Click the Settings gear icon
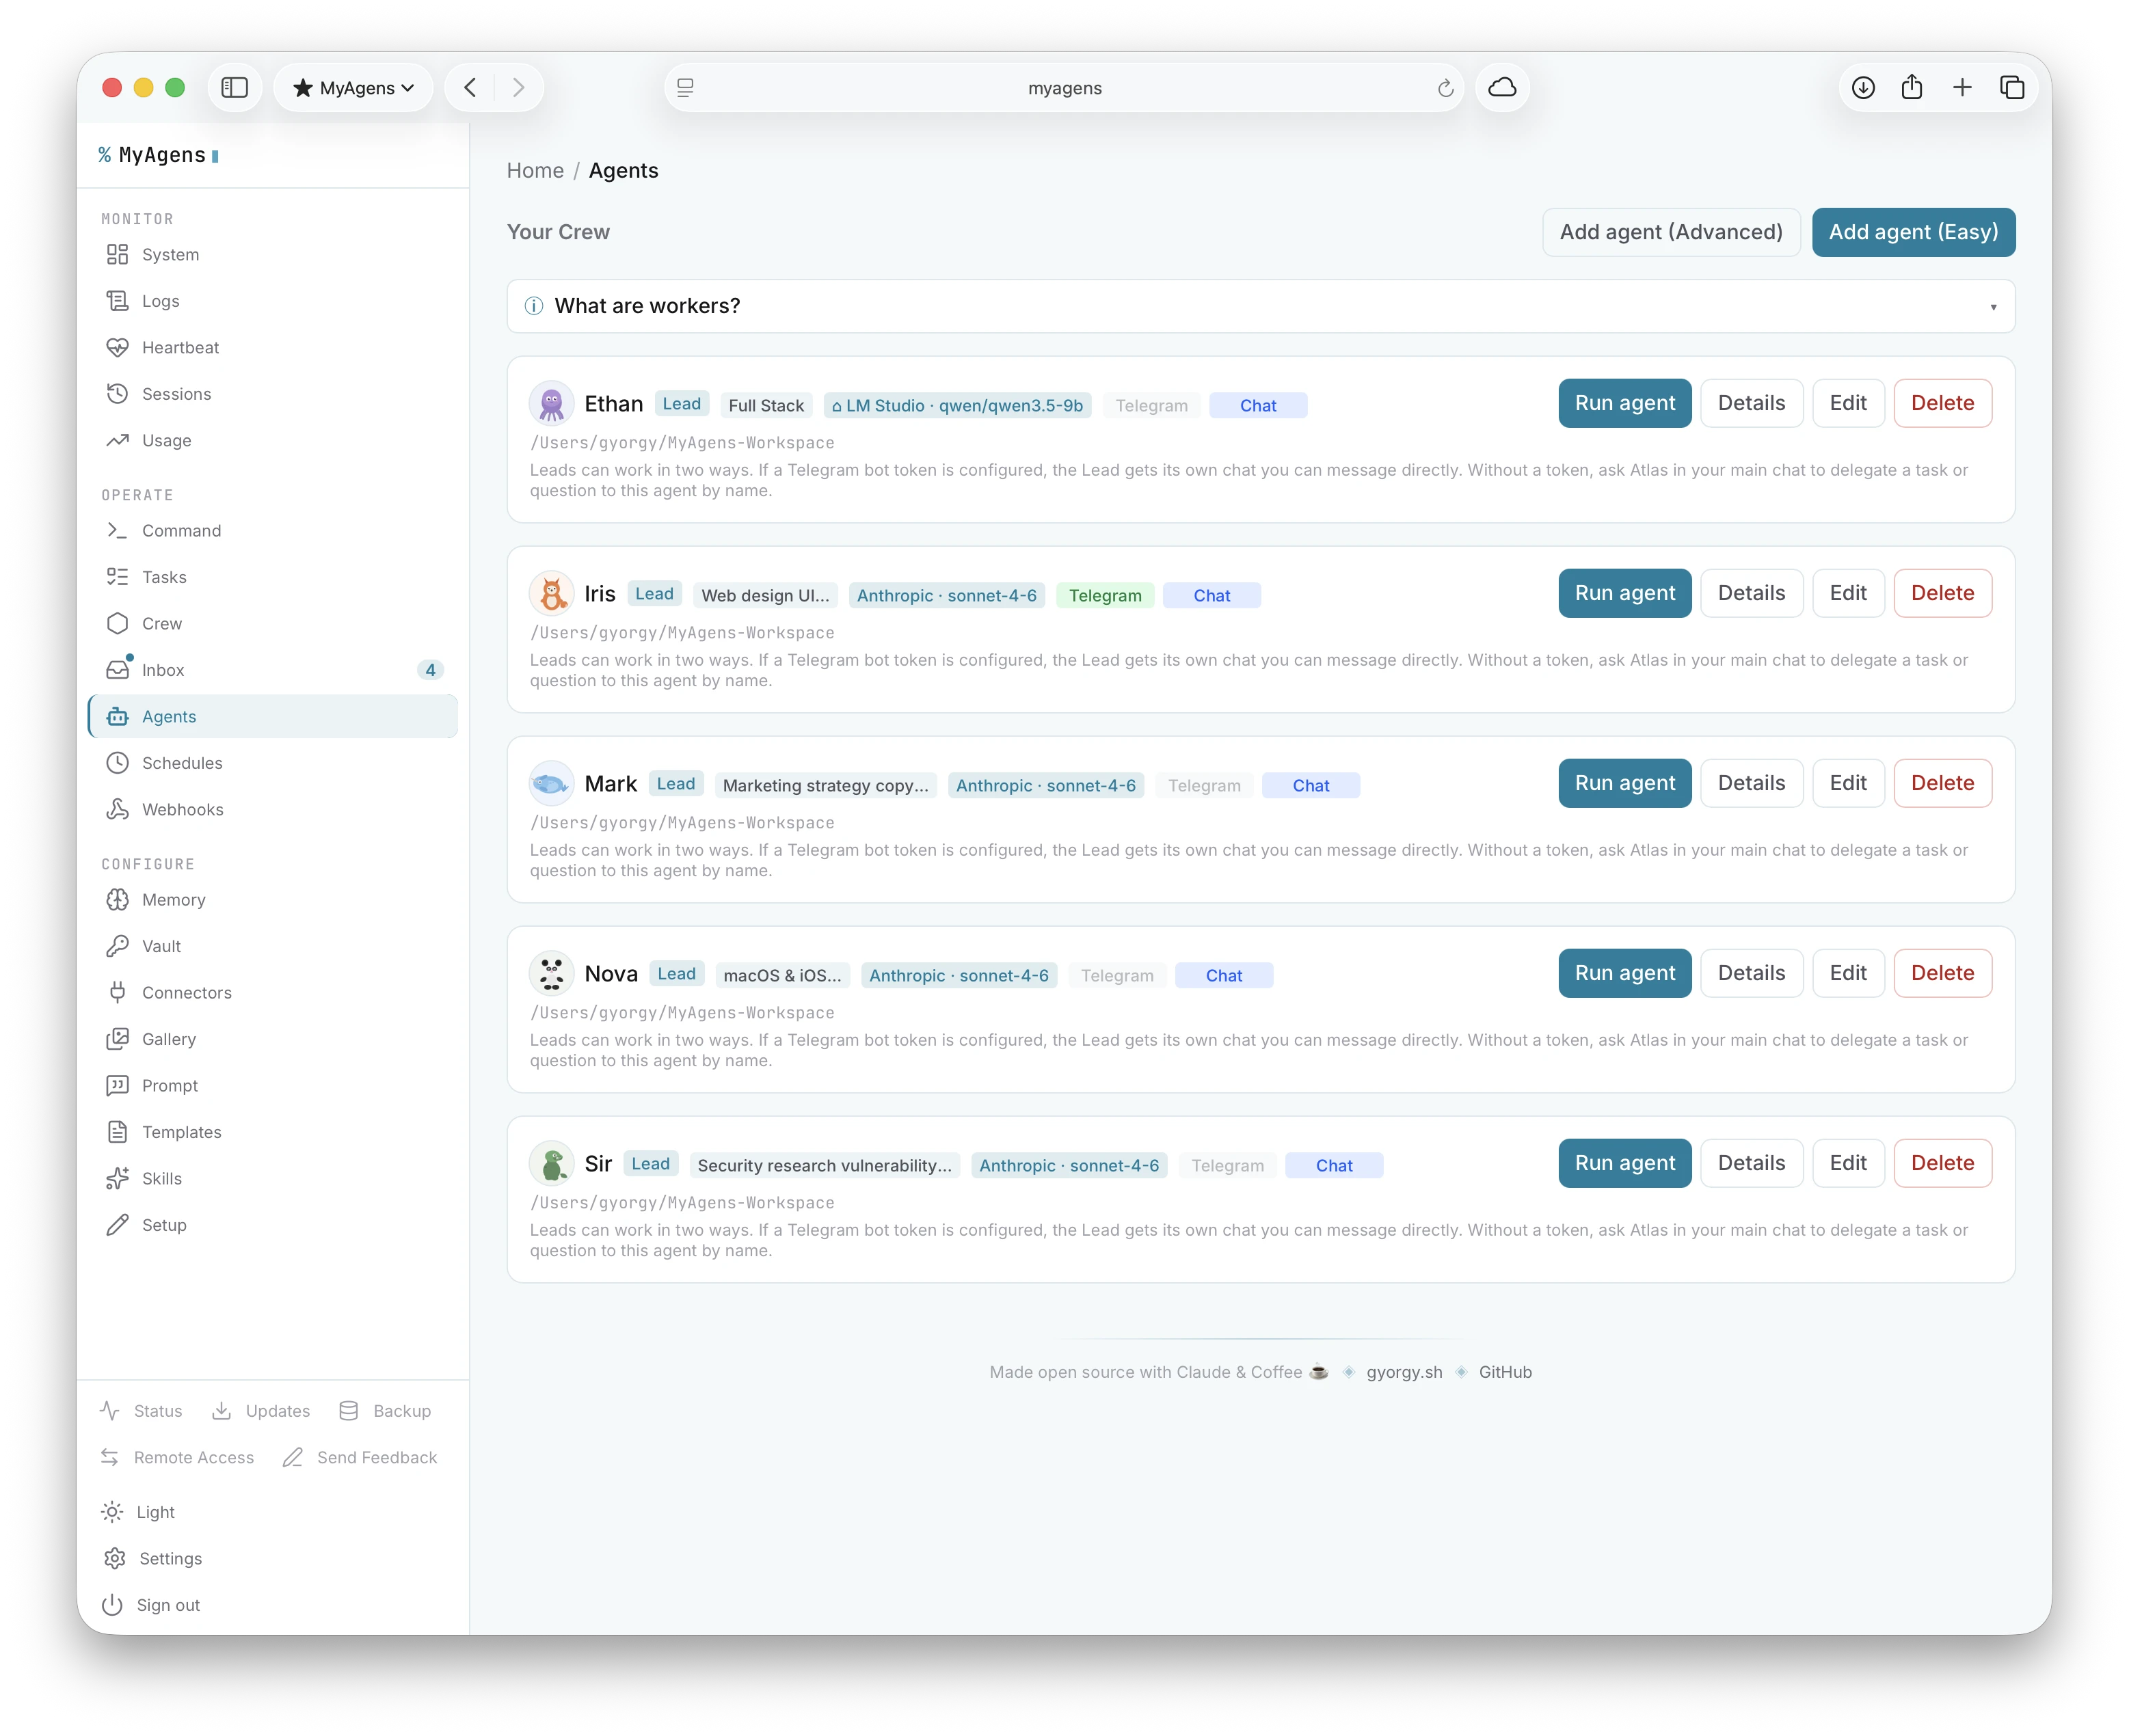 tap(114, 1559)
